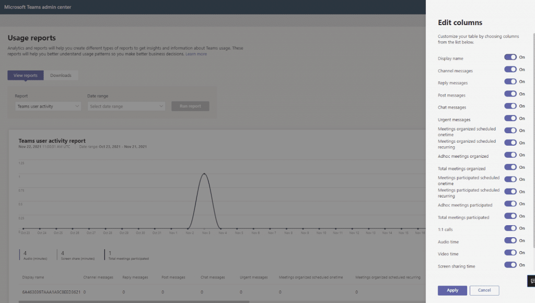Viewport: 535px width, 303px height.
Task: Toggle off the Display name column
Action: 511,57
